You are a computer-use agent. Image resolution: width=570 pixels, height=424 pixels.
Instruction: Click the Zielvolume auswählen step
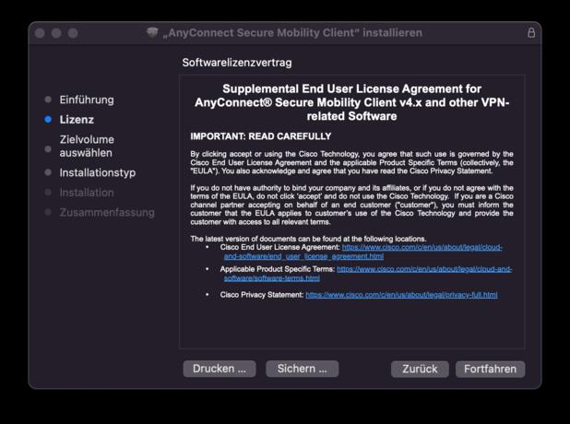87,146
